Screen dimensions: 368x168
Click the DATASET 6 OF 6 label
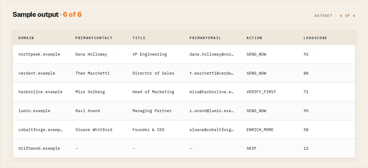335,16
